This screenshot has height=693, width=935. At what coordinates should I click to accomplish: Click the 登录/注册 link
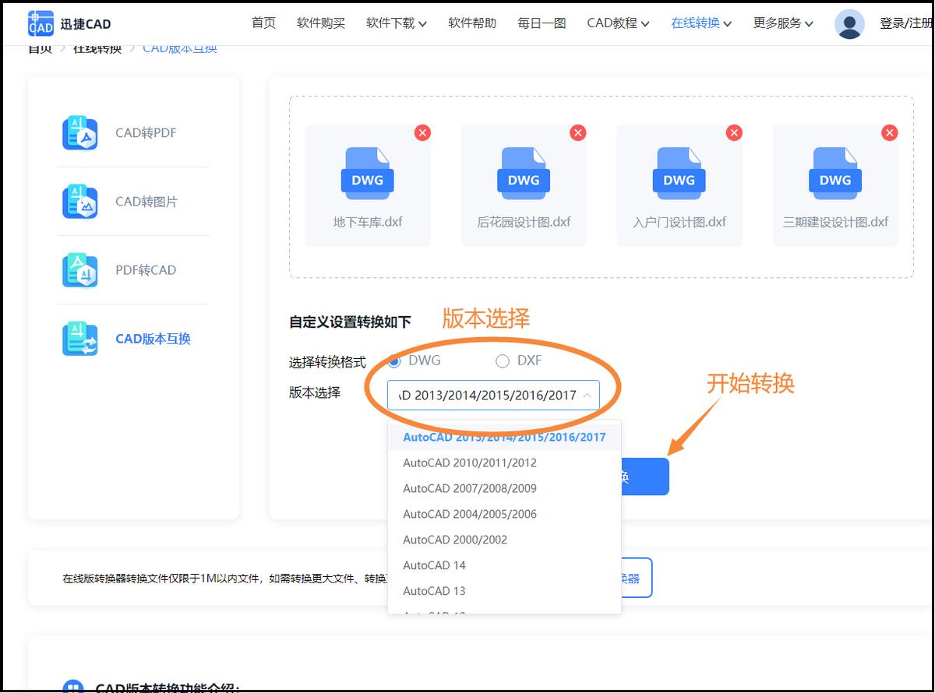[x=906, y=23]
